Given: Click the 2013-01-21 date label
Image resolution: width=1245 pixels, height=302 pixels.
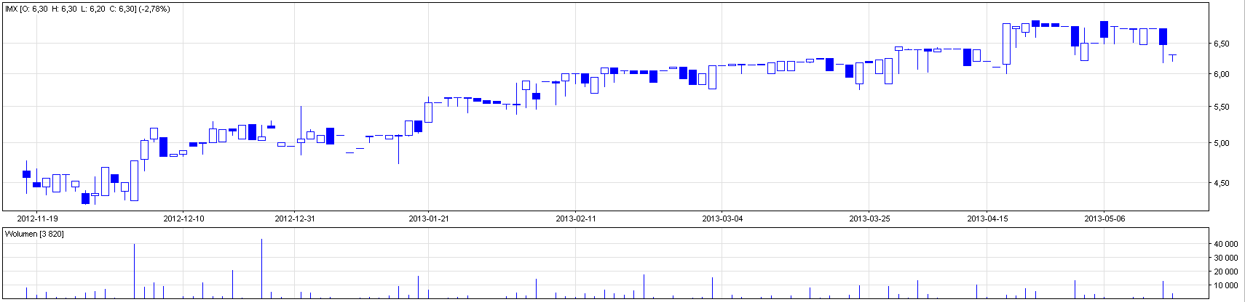Looking at the screenshot, I should (x=429, y=218).
